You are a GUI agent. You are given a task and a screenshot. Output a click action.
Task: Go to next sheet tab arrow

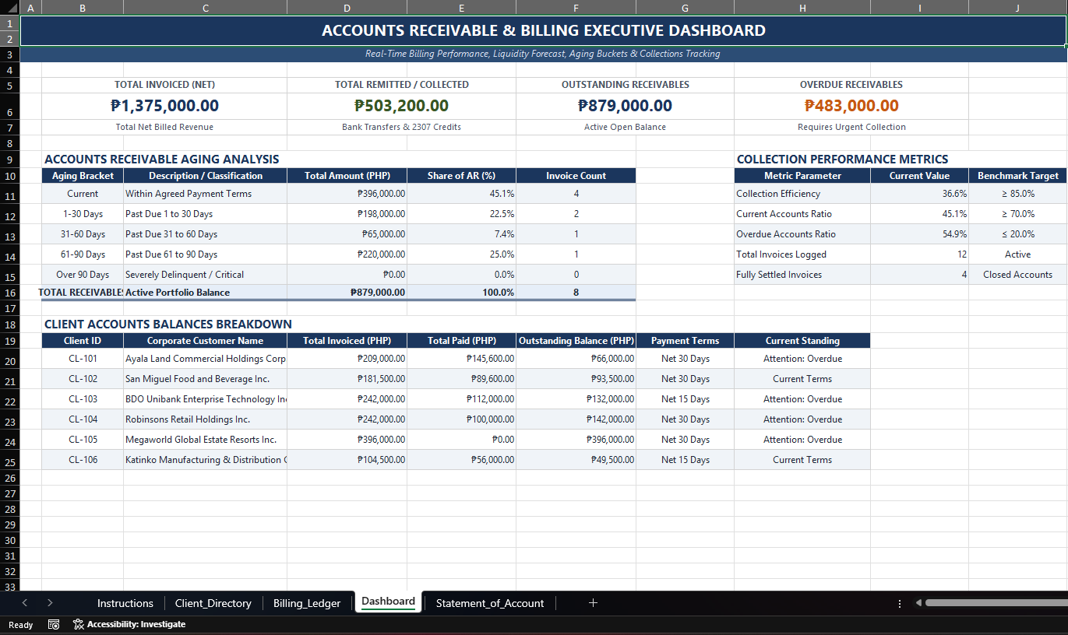pyautogui.click(x=50, y=602)
